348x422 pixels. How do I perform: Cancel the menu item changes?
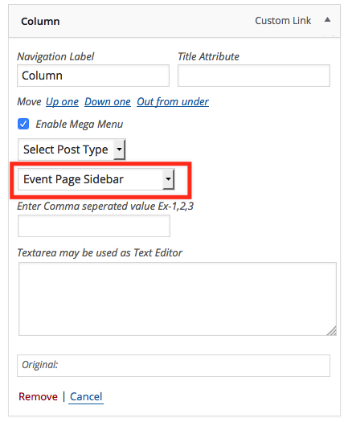(86, 397)
